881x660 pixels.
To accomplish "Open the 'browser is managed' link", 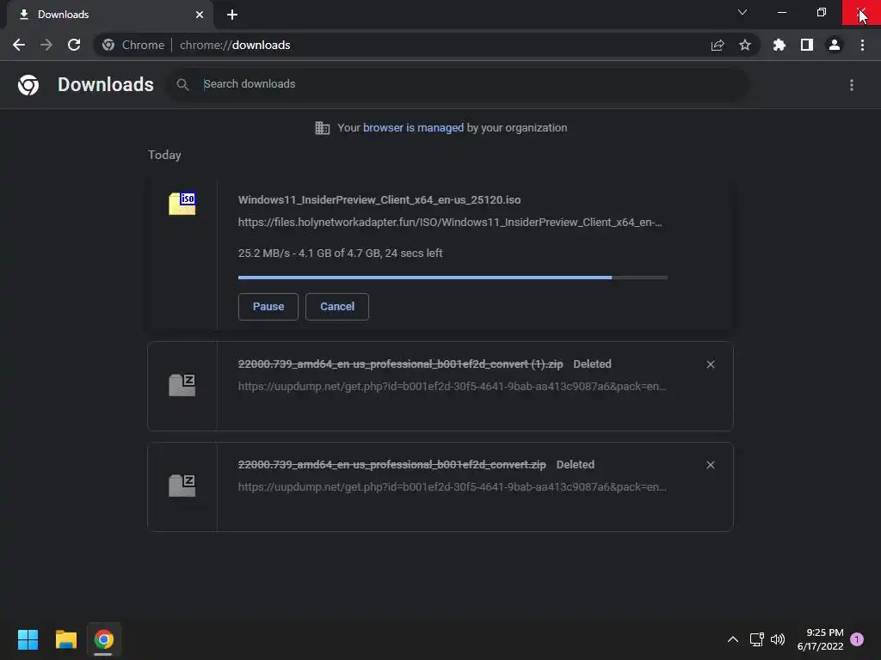I will 414,128.
